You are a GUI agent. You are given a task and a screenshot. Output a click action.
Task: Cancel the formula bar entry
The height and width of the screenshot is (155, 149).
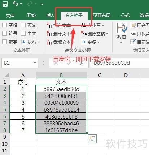(56, 63)
